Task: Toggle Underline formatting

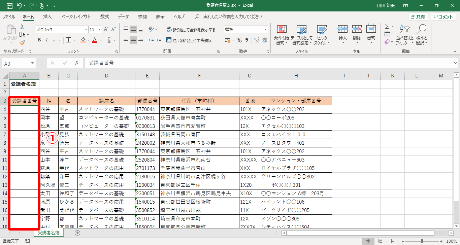Action: click(55, 40)
